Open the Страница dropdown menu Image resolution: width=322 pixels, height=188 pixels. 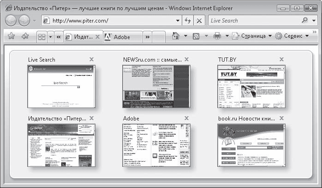point(252,36)
